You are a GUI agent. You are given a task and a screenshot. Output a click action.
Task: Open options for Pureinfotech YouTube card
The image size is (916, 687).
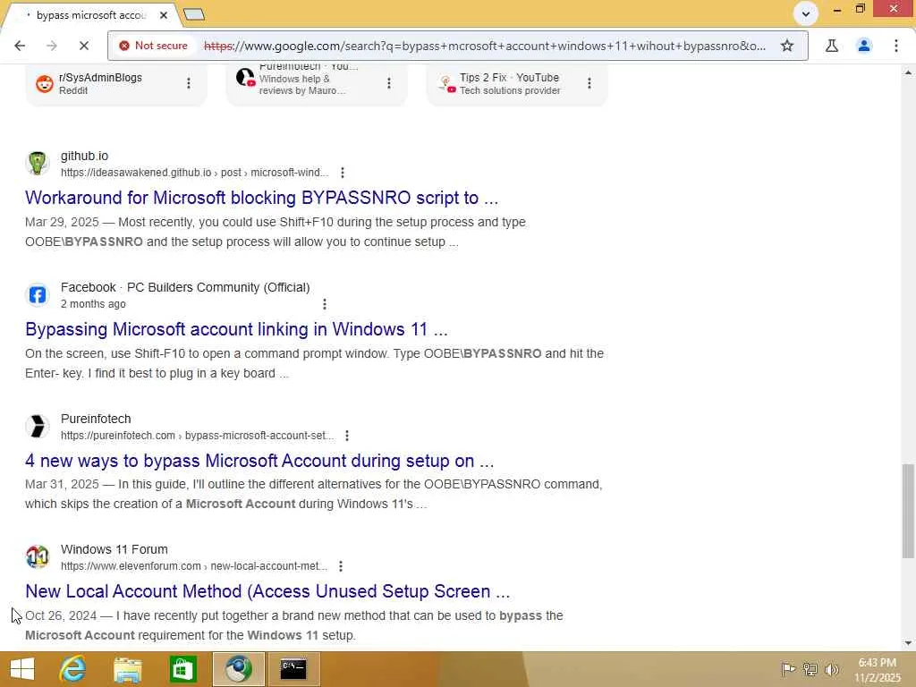coord(388,83)
